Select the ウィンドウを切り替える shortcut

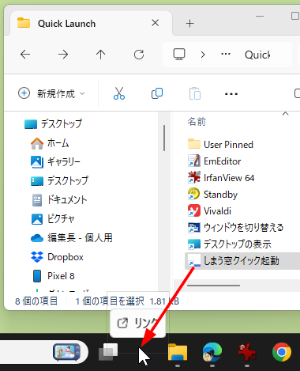[x=235, y=228]
